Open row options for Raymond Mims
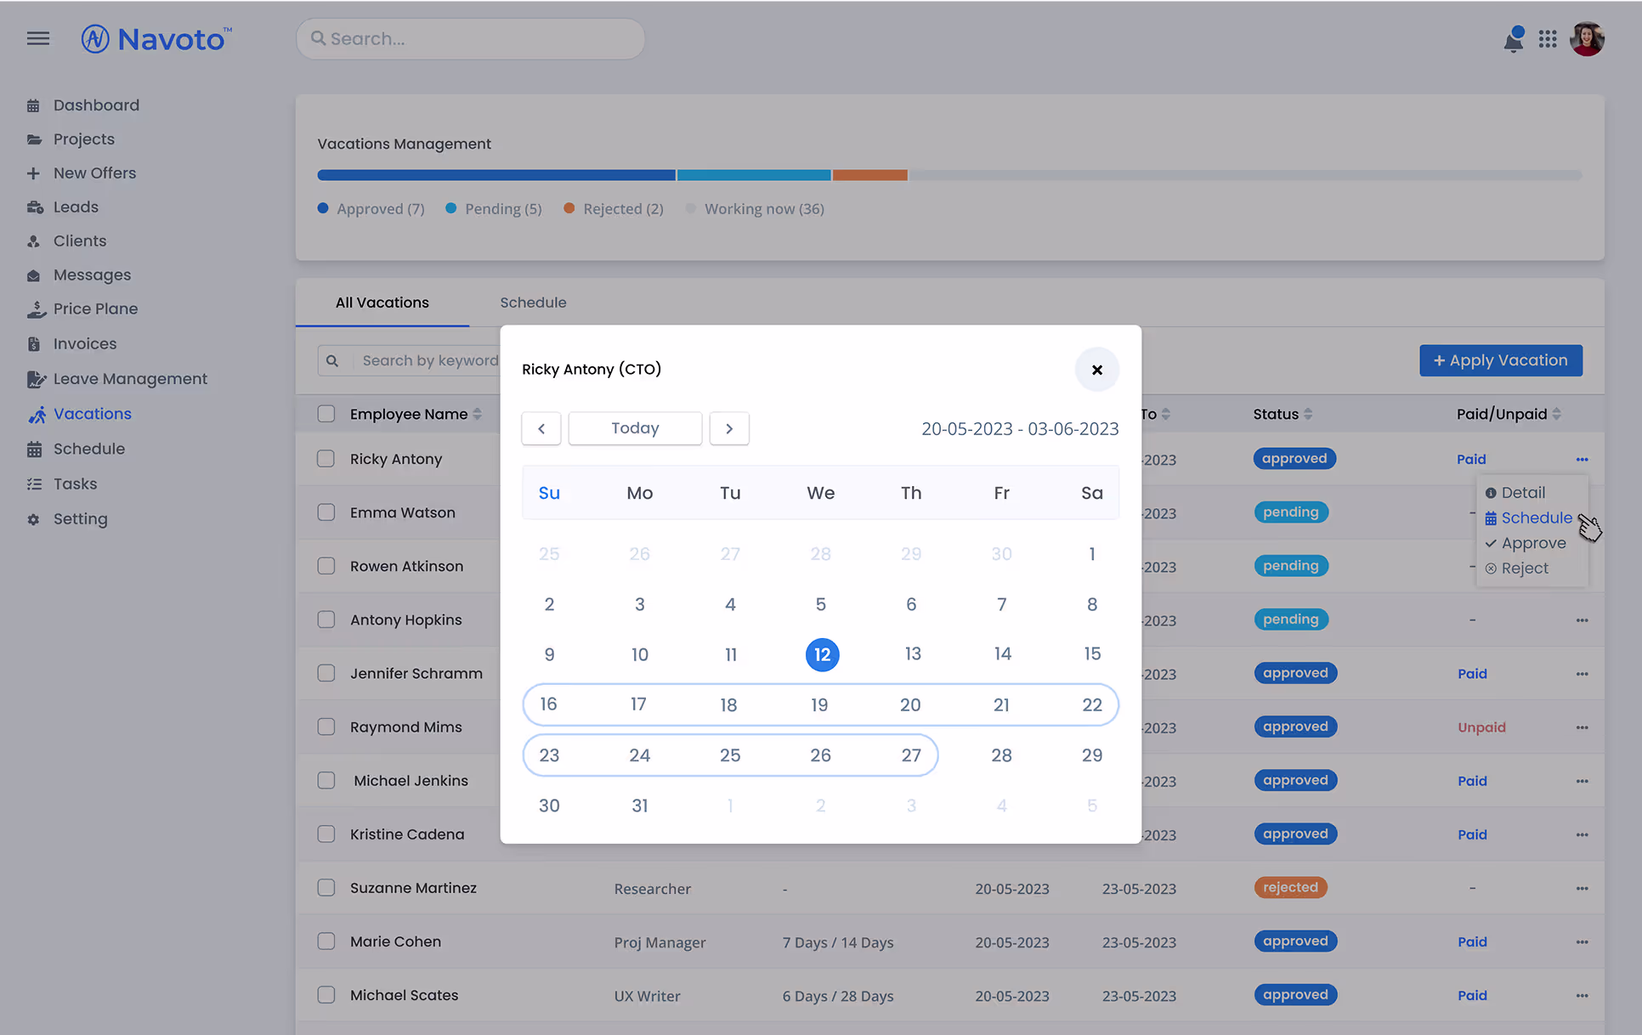Image resolution: width=1642 pixels, height=1035 pixels. [x=1582, y=727]
